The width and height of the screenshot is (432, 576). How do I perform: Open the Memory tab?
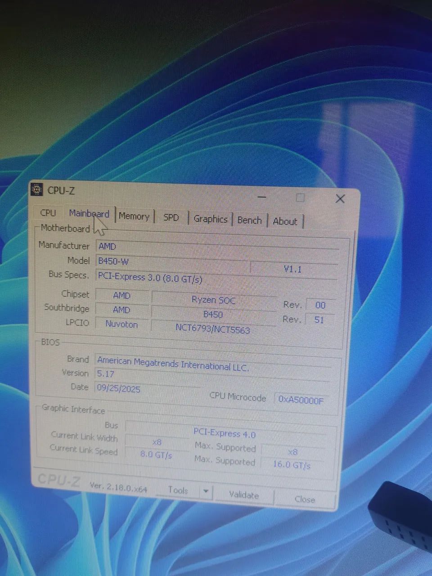coord(134,216)
